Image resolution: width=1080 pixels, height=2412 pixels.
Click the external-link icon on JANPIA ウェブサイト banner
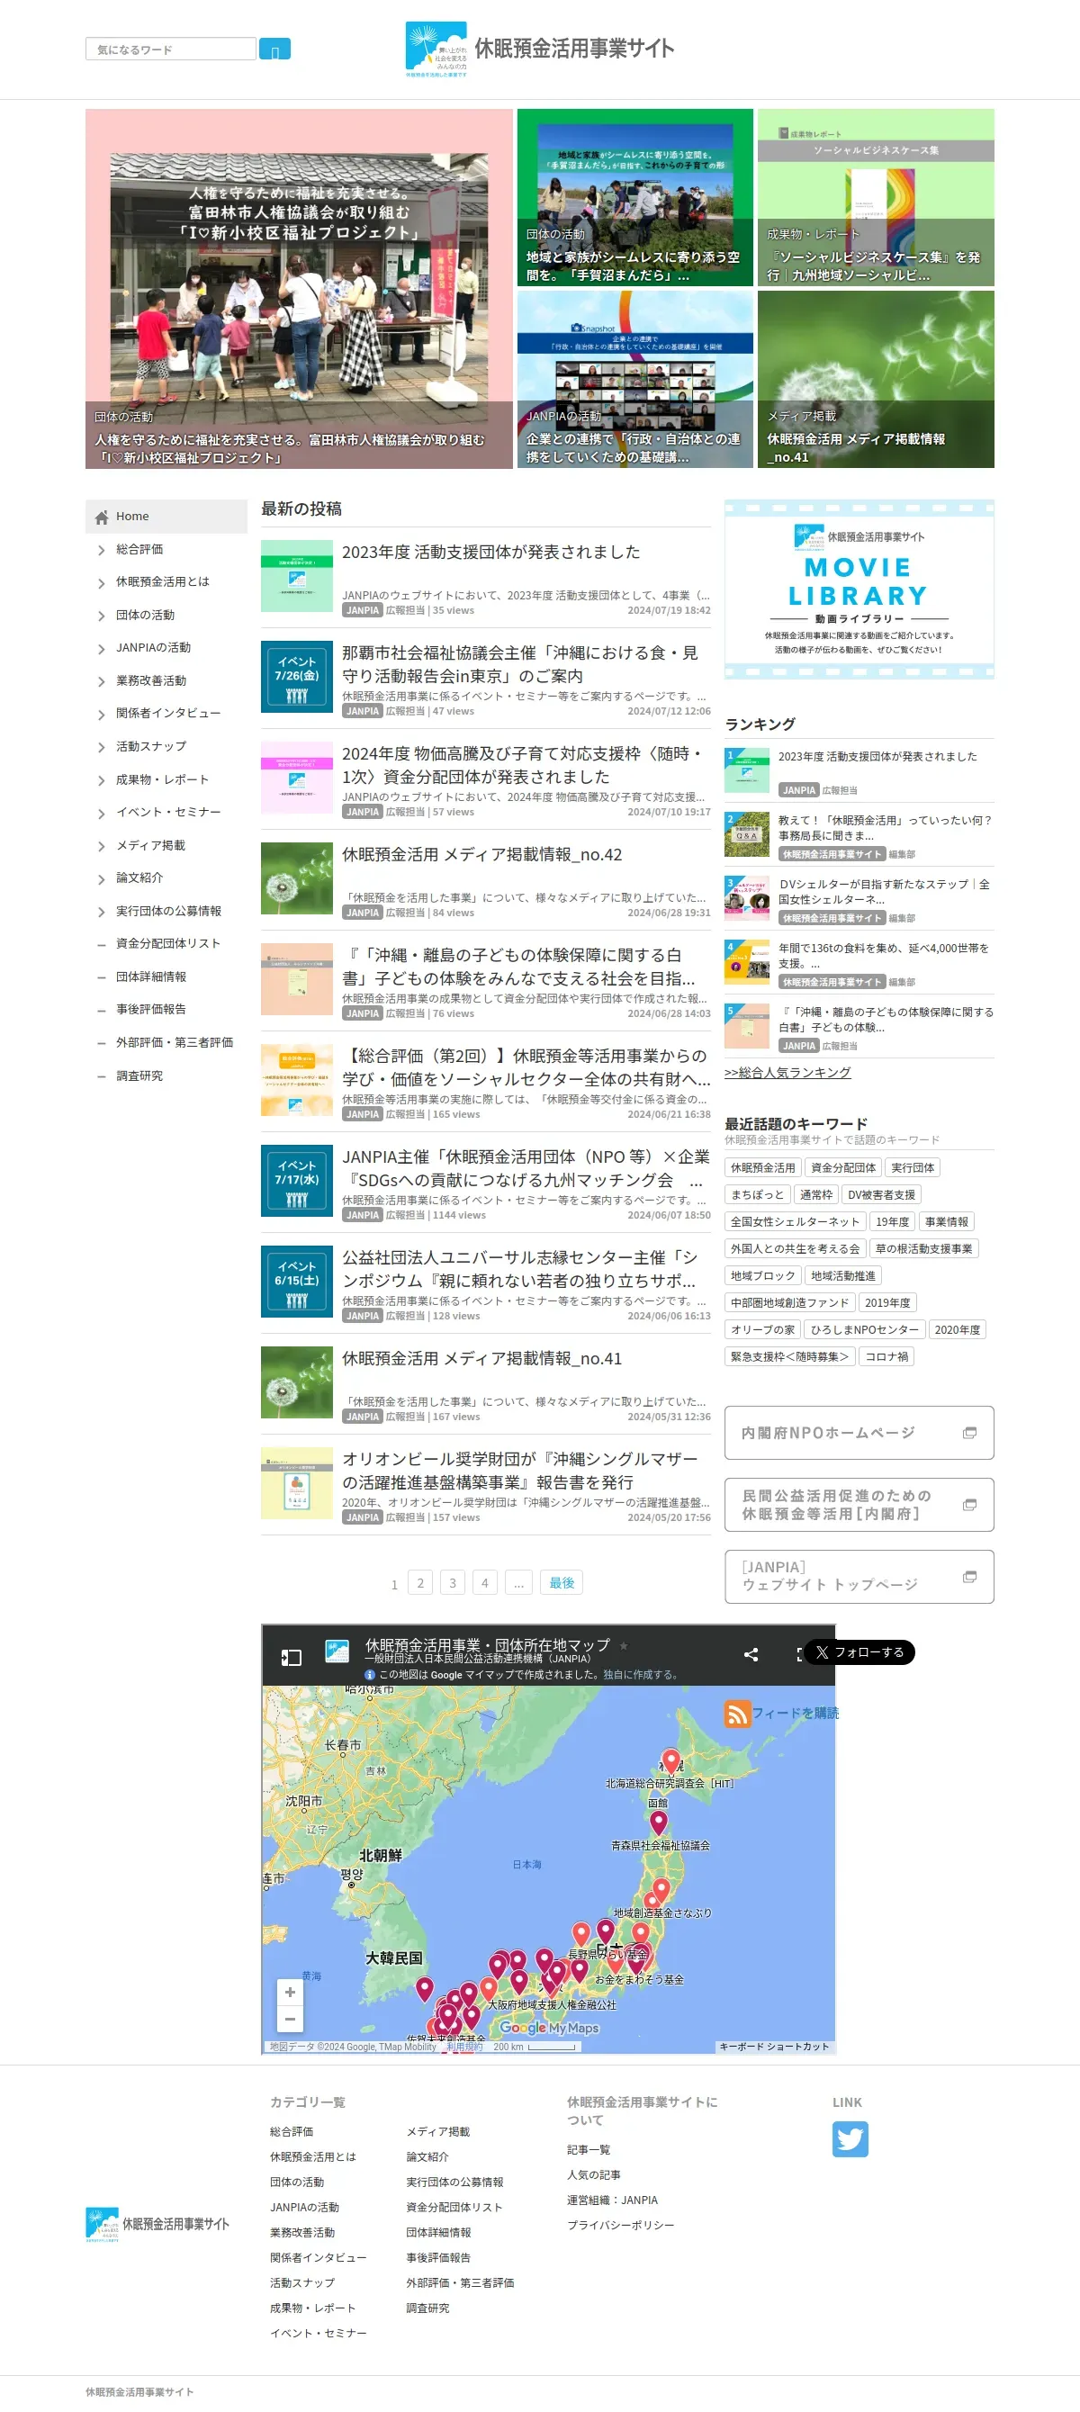969,1577
